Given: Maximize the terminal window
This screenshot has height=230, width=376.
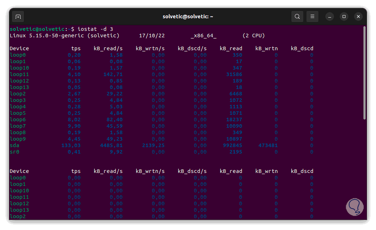Looking at the screenshot, I should point(344,17).
